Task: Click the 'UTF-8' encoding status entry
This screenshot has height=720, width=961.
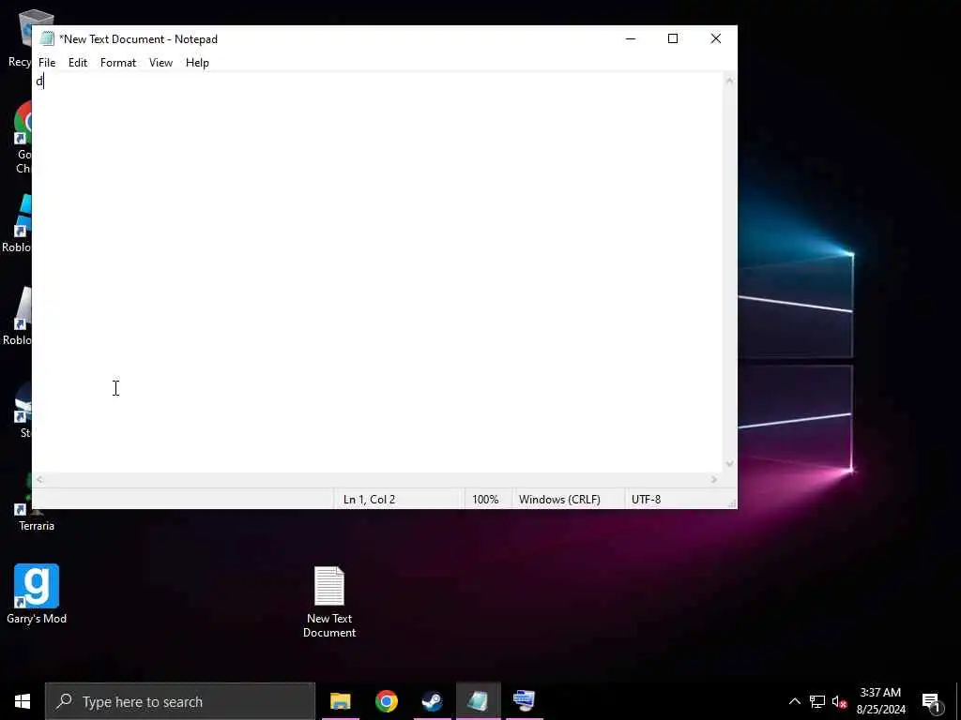Action: point(646,500)
